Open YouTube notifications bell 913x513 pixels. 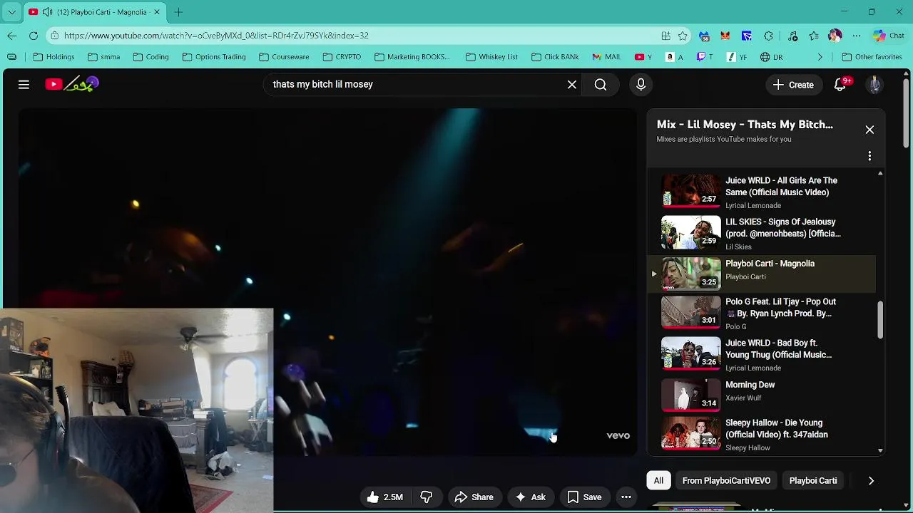pos(840,85)
